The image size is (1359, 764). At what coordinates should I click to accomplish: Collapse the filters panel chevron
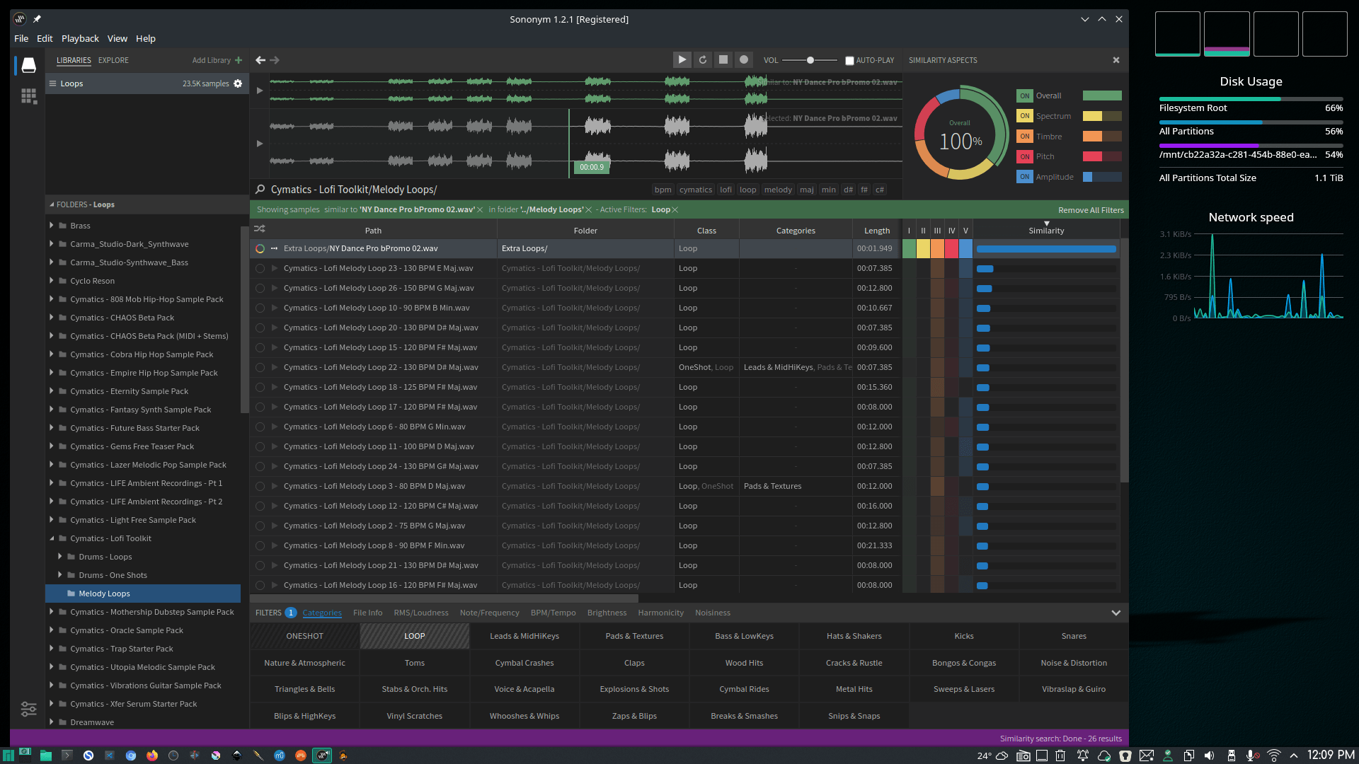1116,613
